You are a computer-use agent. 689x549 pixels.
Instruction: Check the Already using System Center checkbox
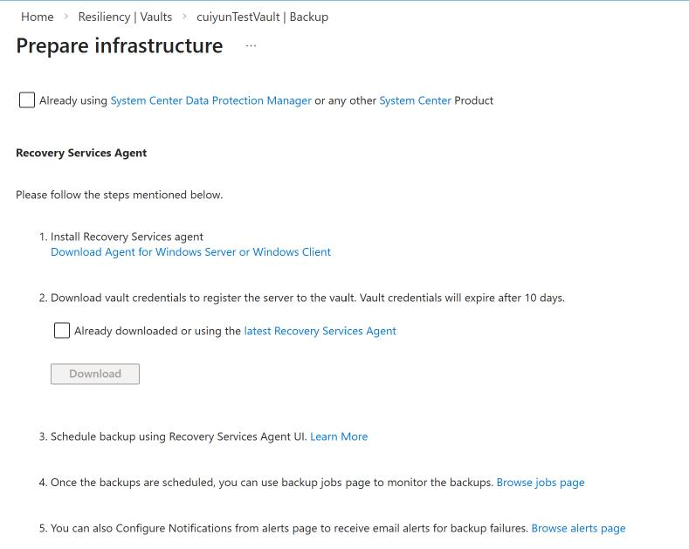click(x=27, y=100)
